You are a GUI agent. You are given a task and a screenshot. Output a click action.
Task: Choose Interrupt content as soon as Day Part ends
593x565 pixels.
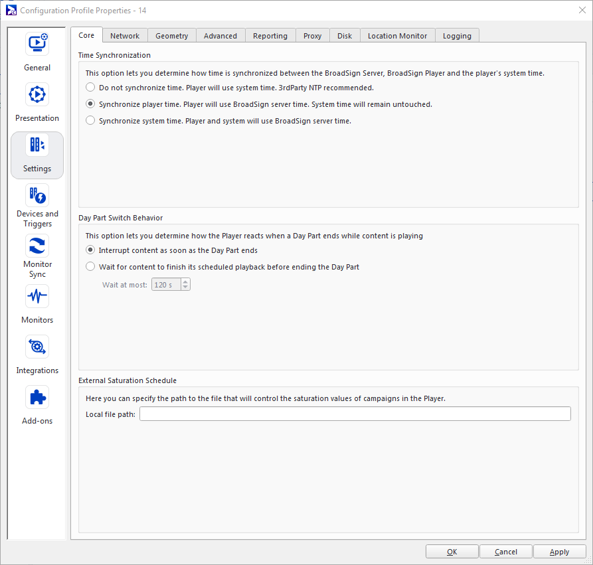(90, 250)
